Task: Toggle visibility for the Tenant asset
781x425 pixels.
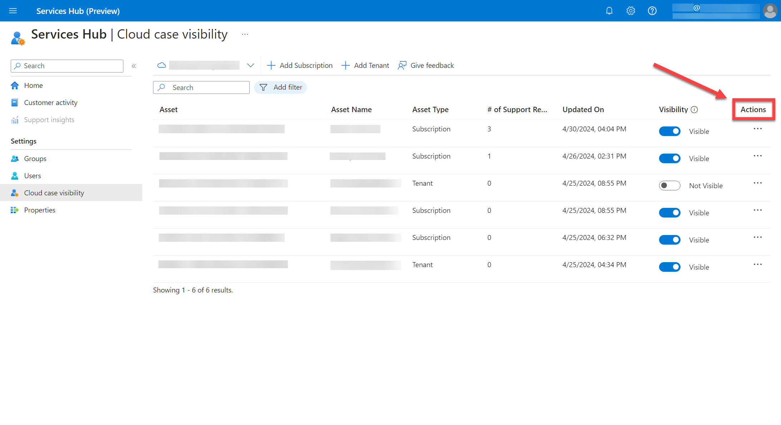Action: pos(669,185)
